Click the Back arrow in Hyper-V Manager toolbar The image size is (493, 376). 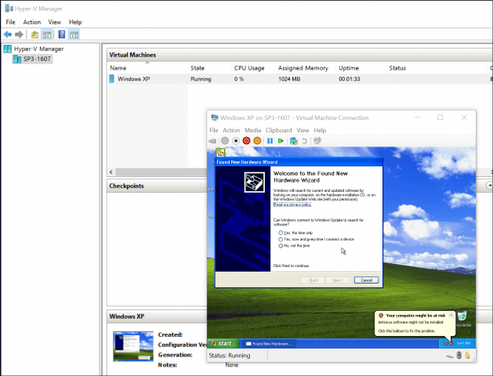pos(8,34)
